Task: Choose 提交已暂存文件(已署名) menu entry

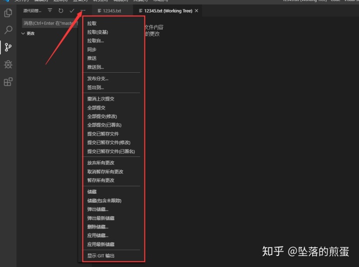Action: [111, 151]
